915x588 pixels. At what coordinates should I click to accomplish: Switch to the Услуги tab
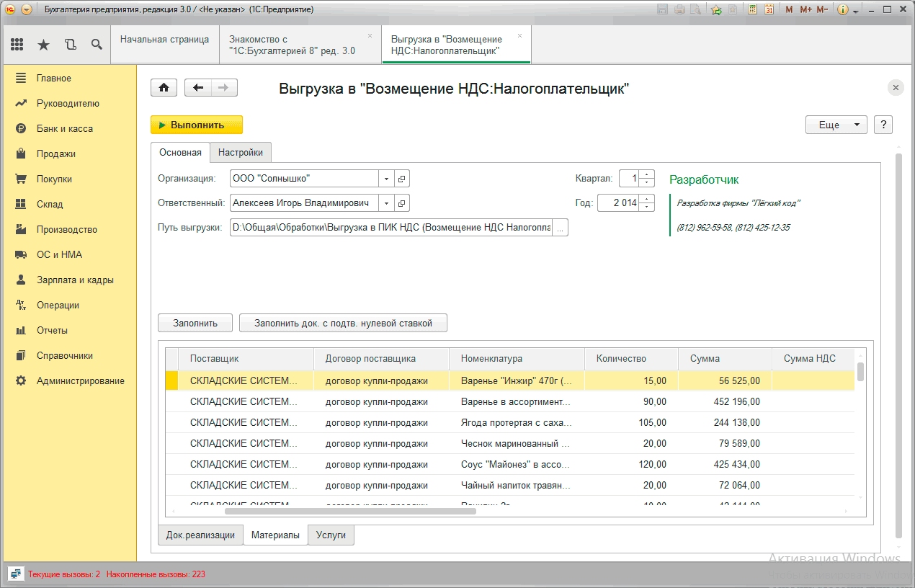point(331,535)
